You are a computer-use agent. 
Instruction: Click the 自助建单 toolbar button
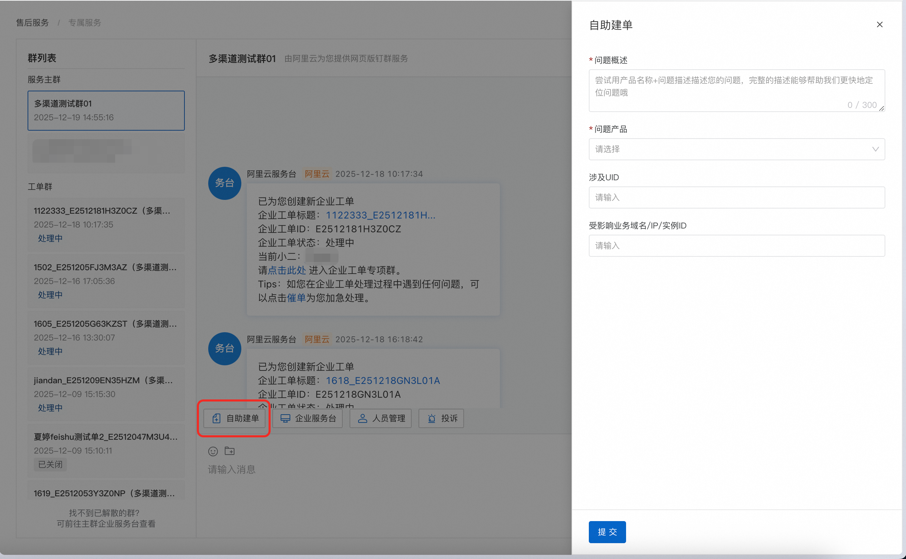tap(234, 418)
